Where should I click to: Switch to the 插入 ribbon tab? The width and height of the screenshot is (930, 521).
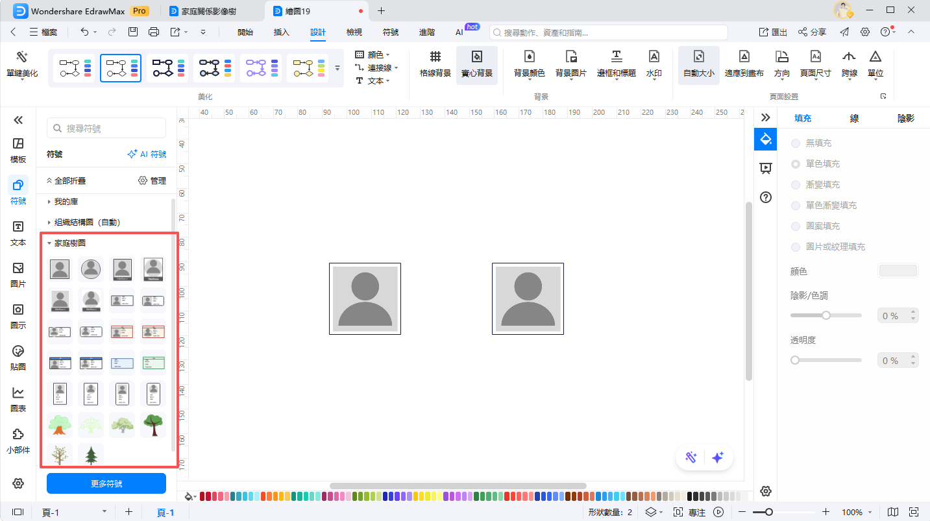click(x=281, y=32)
